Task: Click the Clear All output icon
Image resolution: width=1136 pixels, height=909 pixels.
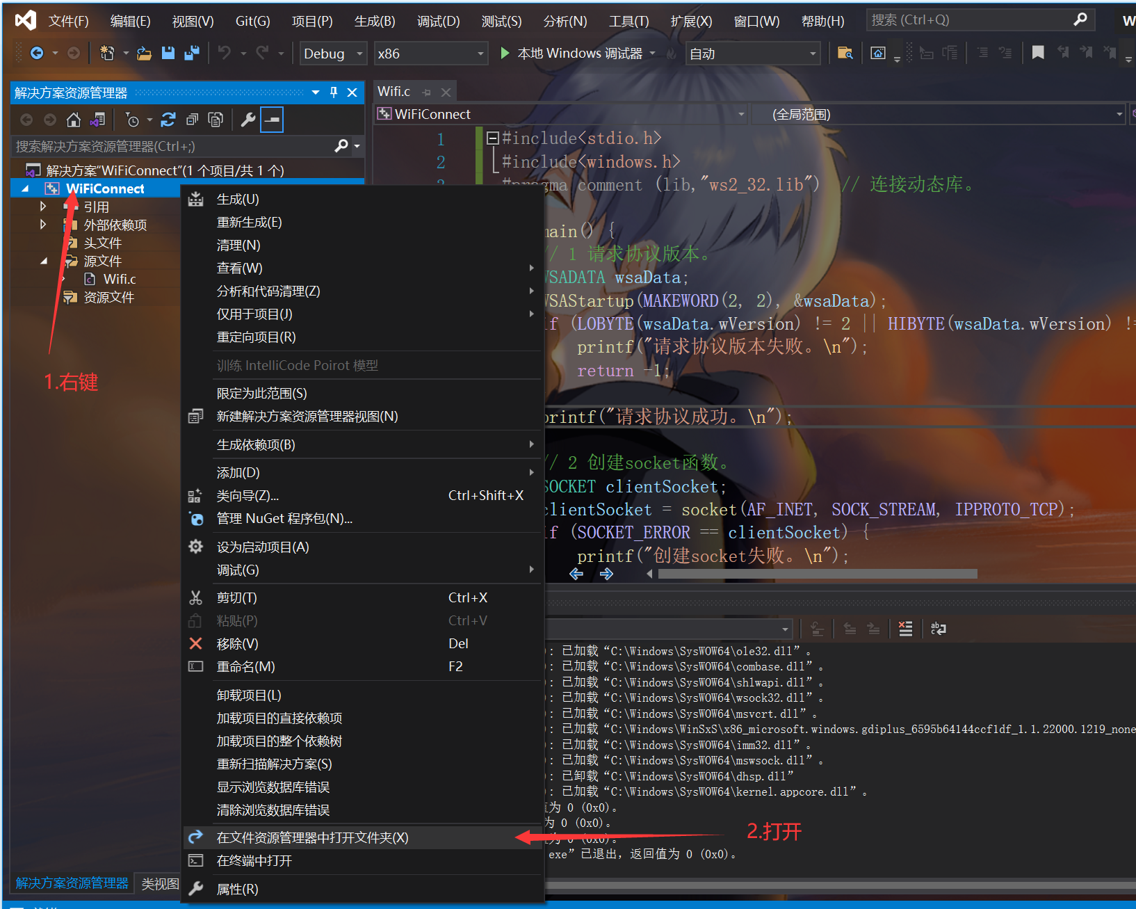Action: (x=905, y=629)
